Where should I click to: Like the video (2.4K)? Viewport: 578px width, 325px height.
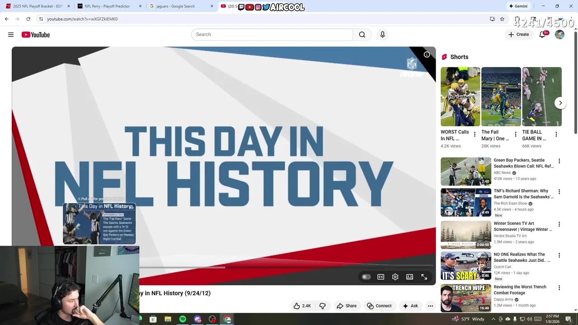pos(302,306)
